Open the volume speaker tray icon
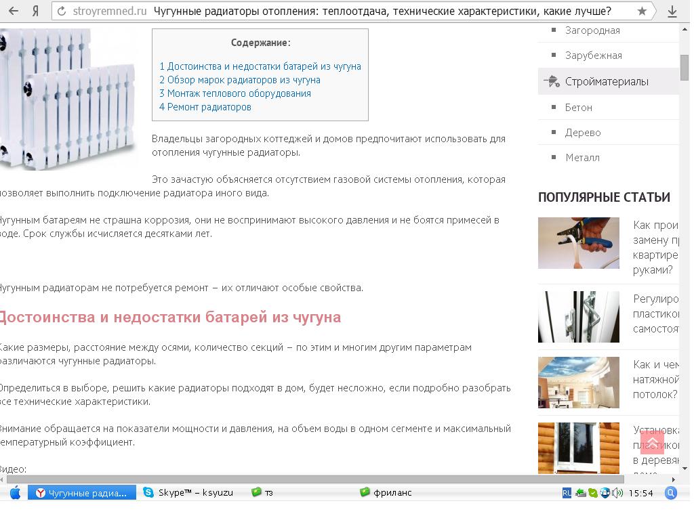This screenshot has height=520, width=694. [617, 493]
